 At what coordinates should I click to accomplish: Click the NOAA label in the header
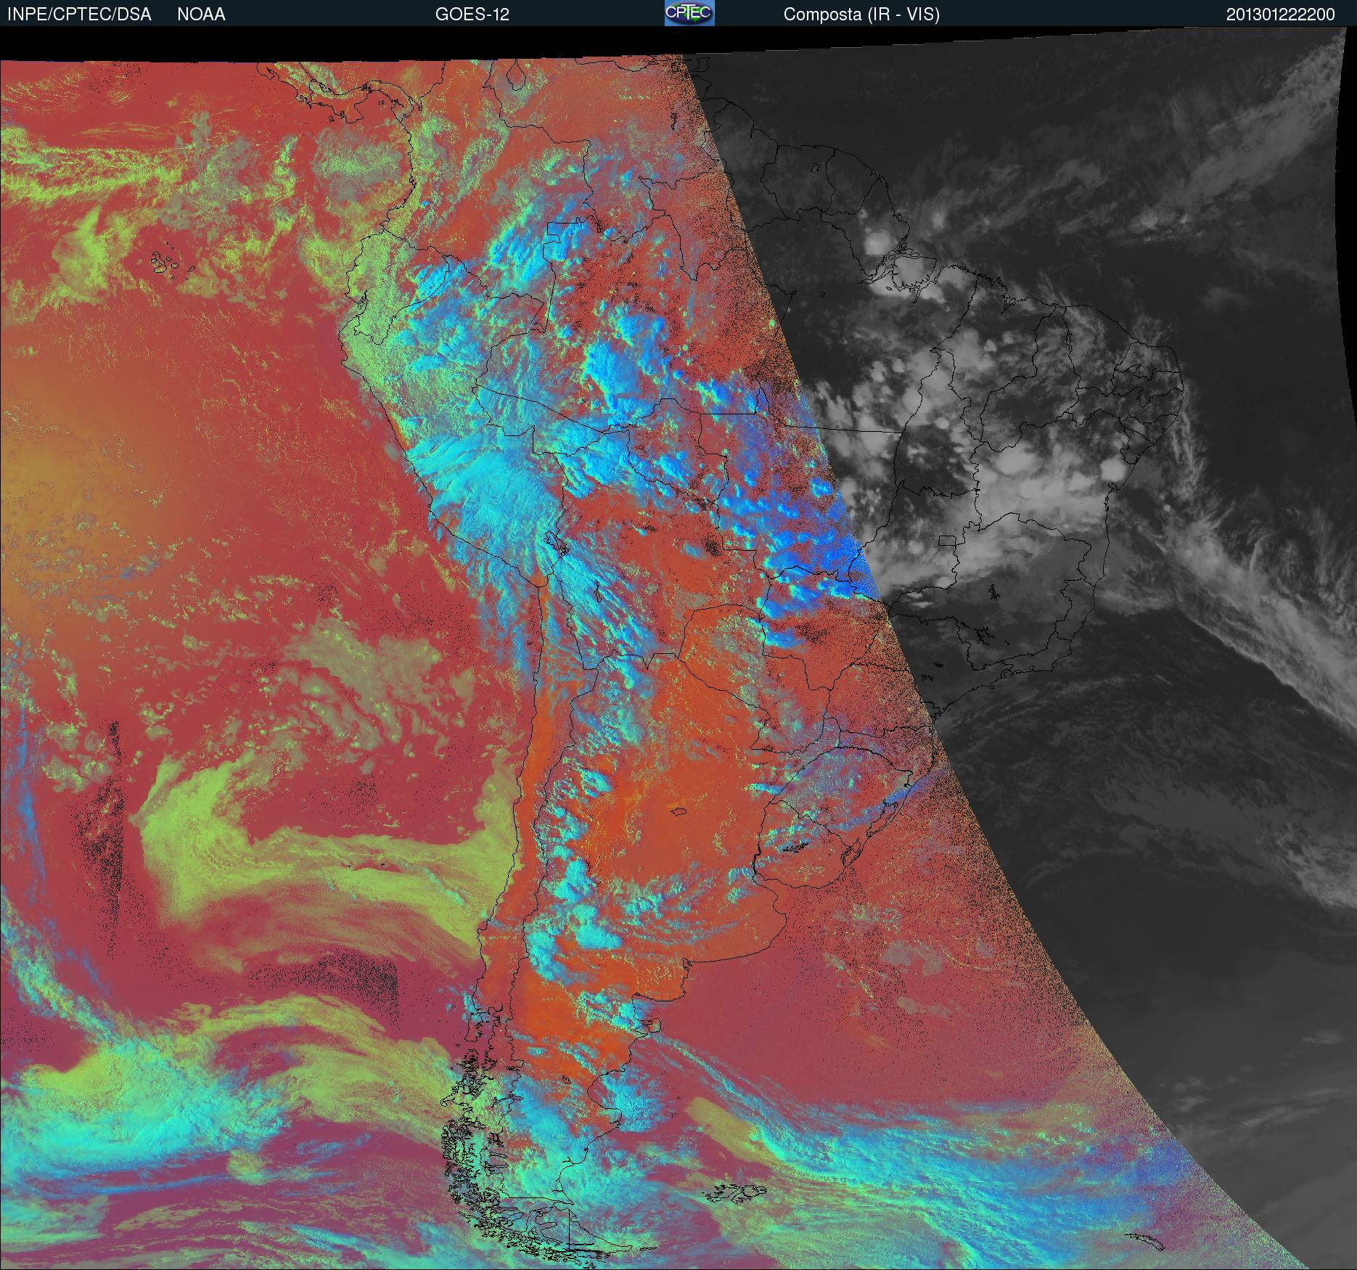click(x=201, y=15)
